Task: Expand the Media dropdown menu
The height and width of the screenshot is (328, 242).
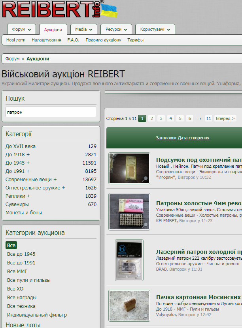Action: click(x=83, y=30)
